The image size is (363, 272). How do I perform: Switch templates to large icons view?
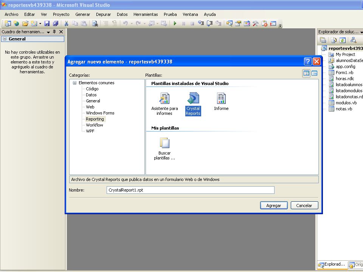307,73
